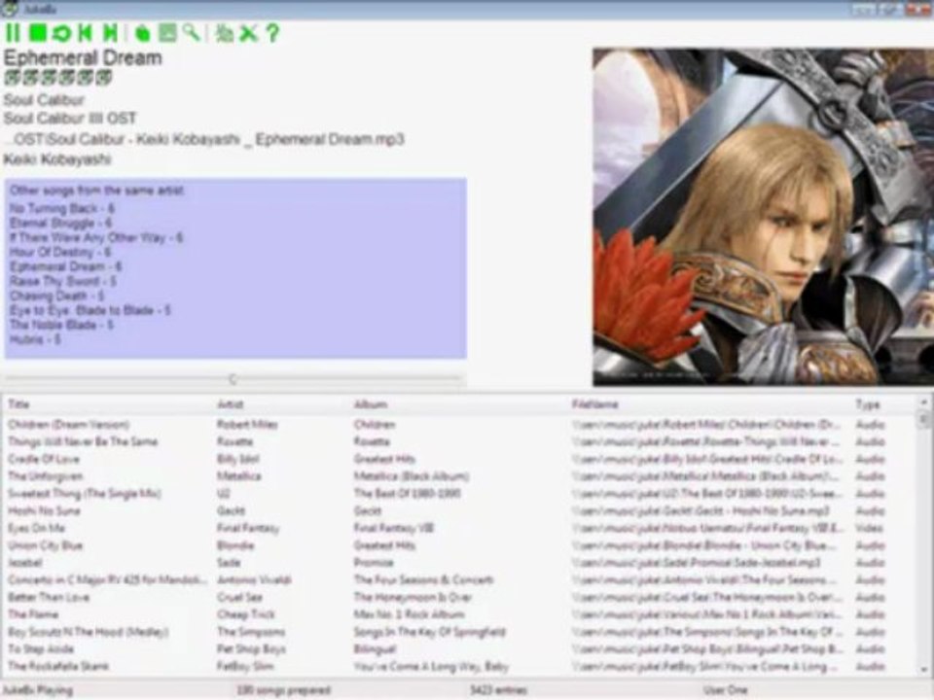
Task: Select 'Things Will Never Be The Same' row
Action: coord(458,441)
